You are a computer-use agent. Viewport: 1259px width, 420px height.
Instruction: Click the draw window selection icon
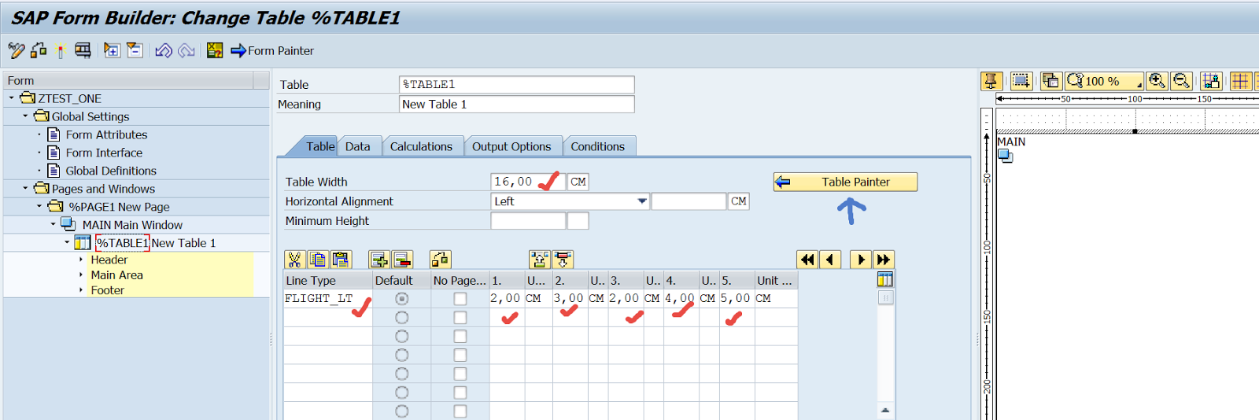pos(1021,80)
